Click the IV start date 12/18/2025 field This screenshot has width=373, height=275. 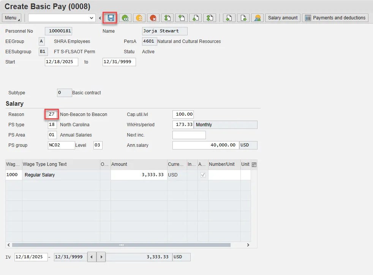pos(31,257)
